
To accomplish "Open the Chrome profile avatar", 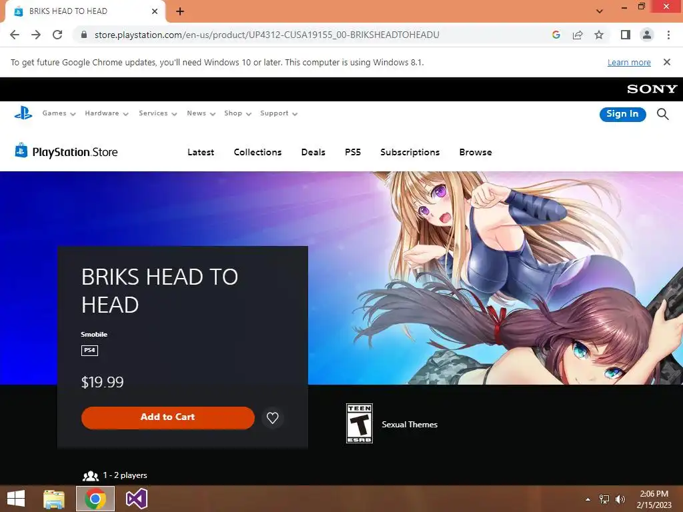I will (x=647, y=35).
